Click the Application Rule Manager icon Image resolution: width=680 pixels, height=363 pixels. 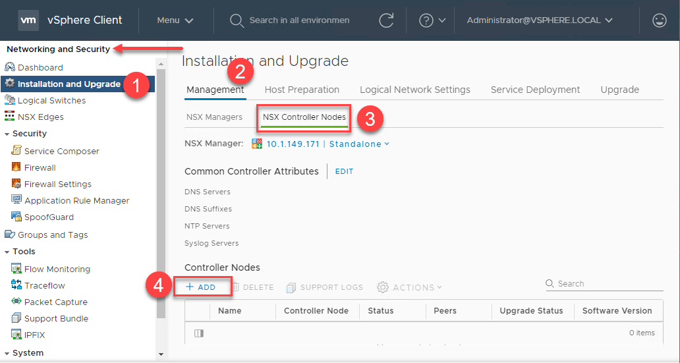(x=16, y=200)
